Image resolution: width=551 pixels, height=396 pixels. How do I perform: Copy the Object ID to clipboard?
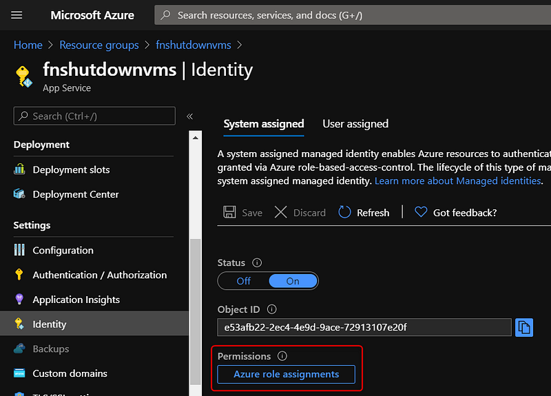pyautogui.click(x=524, y=326)
